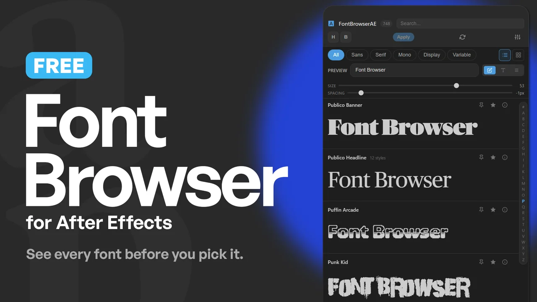Switch to grid view layout
Image resolution: width=537 pixels, height=302 pixels.
(518, 55)
